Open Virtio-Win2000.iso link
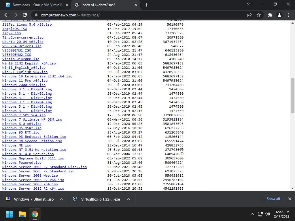 pyautogui.click(x=21, y=59)
